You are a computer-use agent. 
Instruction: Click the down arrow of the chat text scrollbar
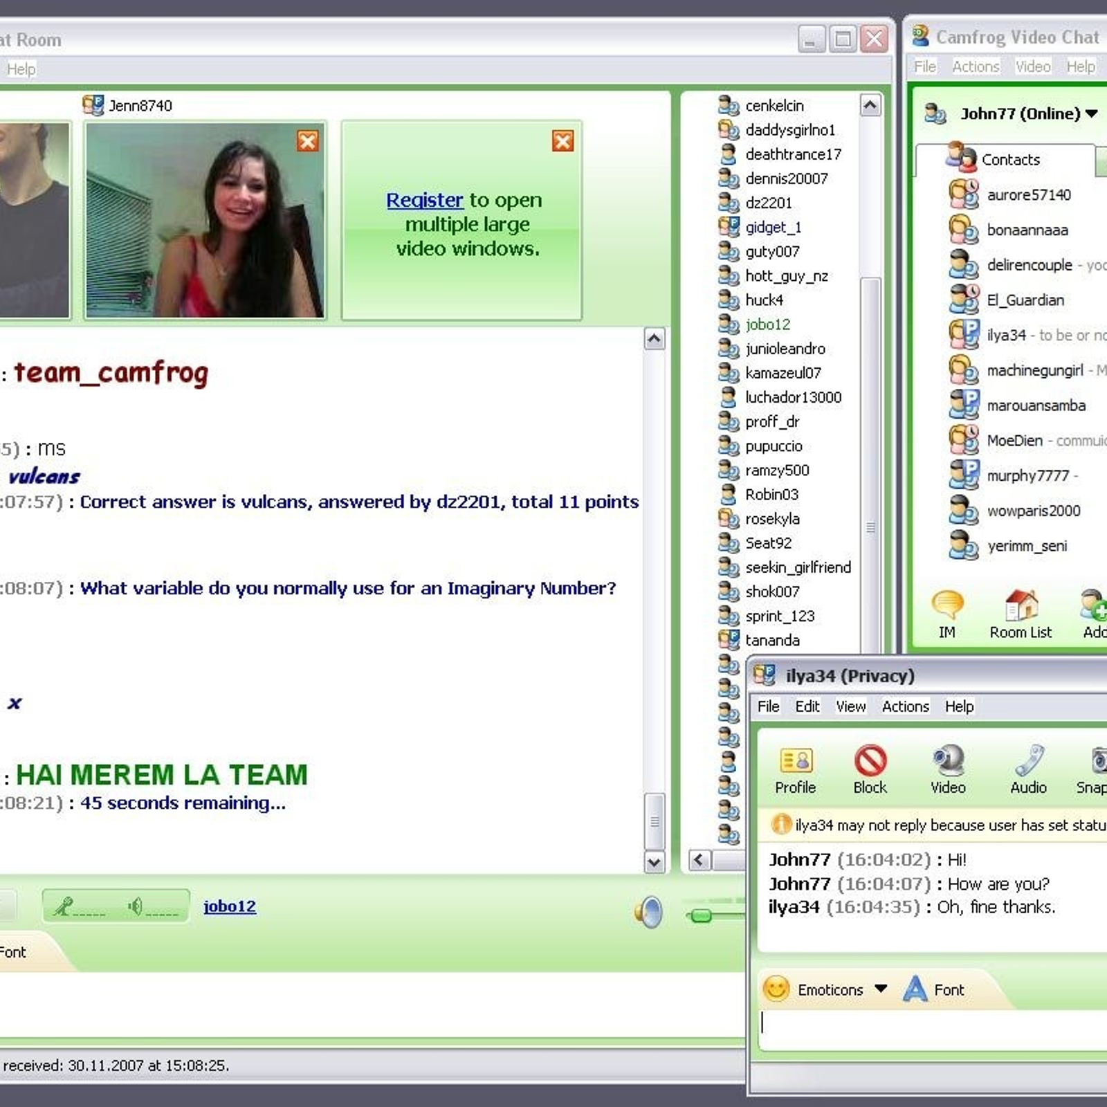(655, 862)
